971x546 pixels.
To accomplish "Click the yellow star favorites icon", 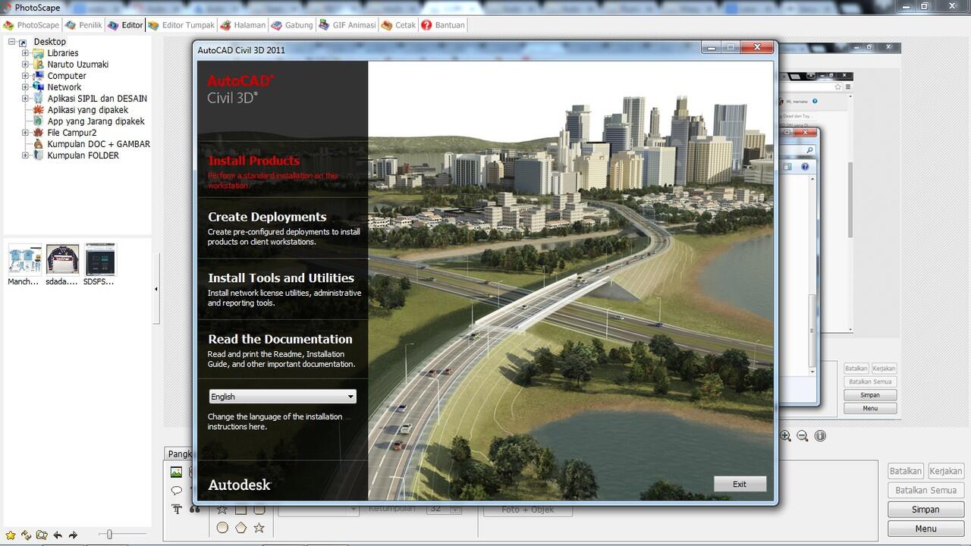I will pyautogui.click(x=11, y=535).
